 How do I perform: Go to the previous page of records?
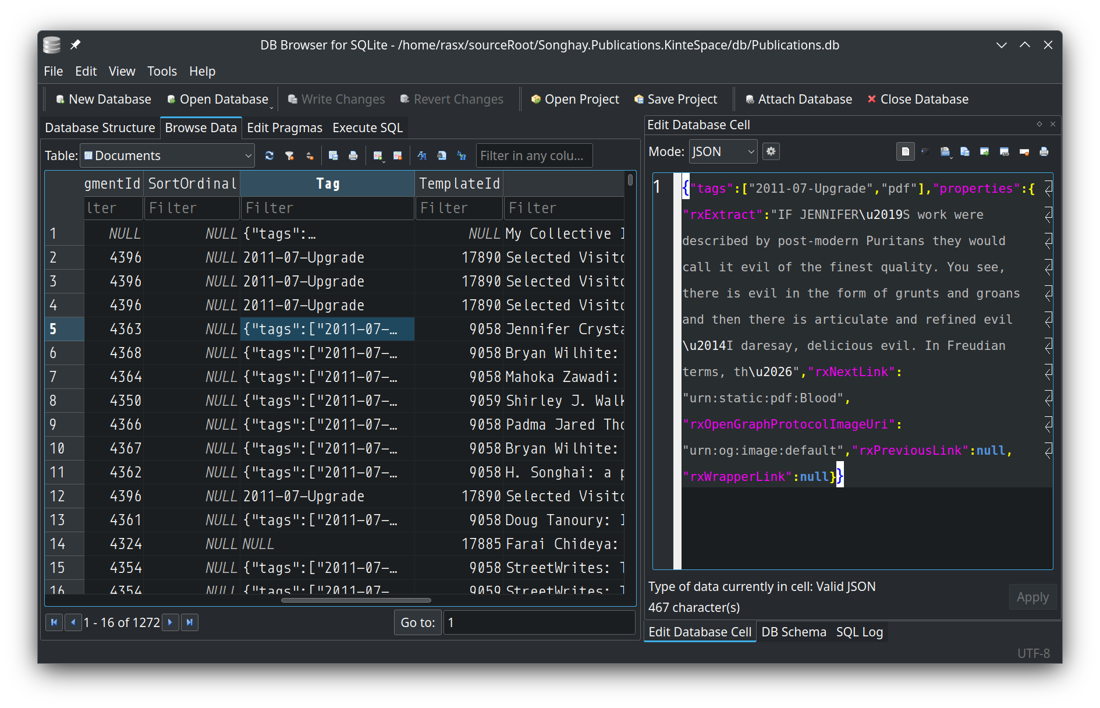[73, 622]
